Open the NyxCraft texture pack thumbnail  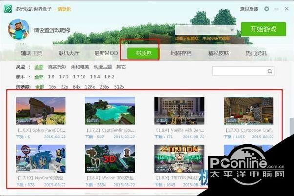pos(34,158)
